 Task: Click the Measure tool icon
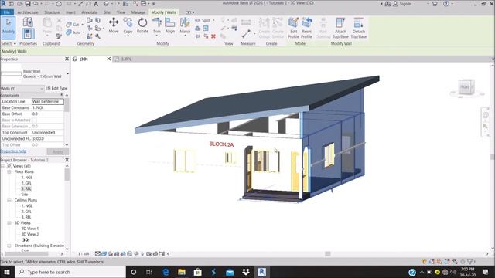(x=246, y=33)
